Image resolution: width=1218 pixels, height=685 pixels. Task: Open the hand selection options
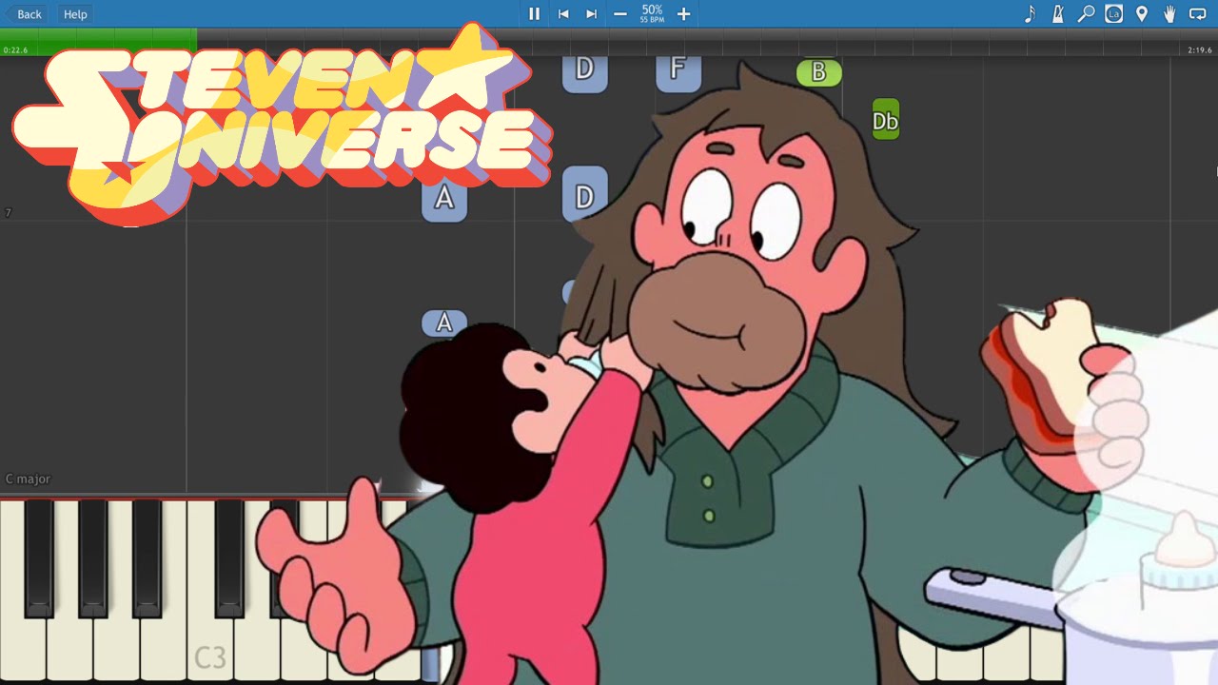(1169, 14)
